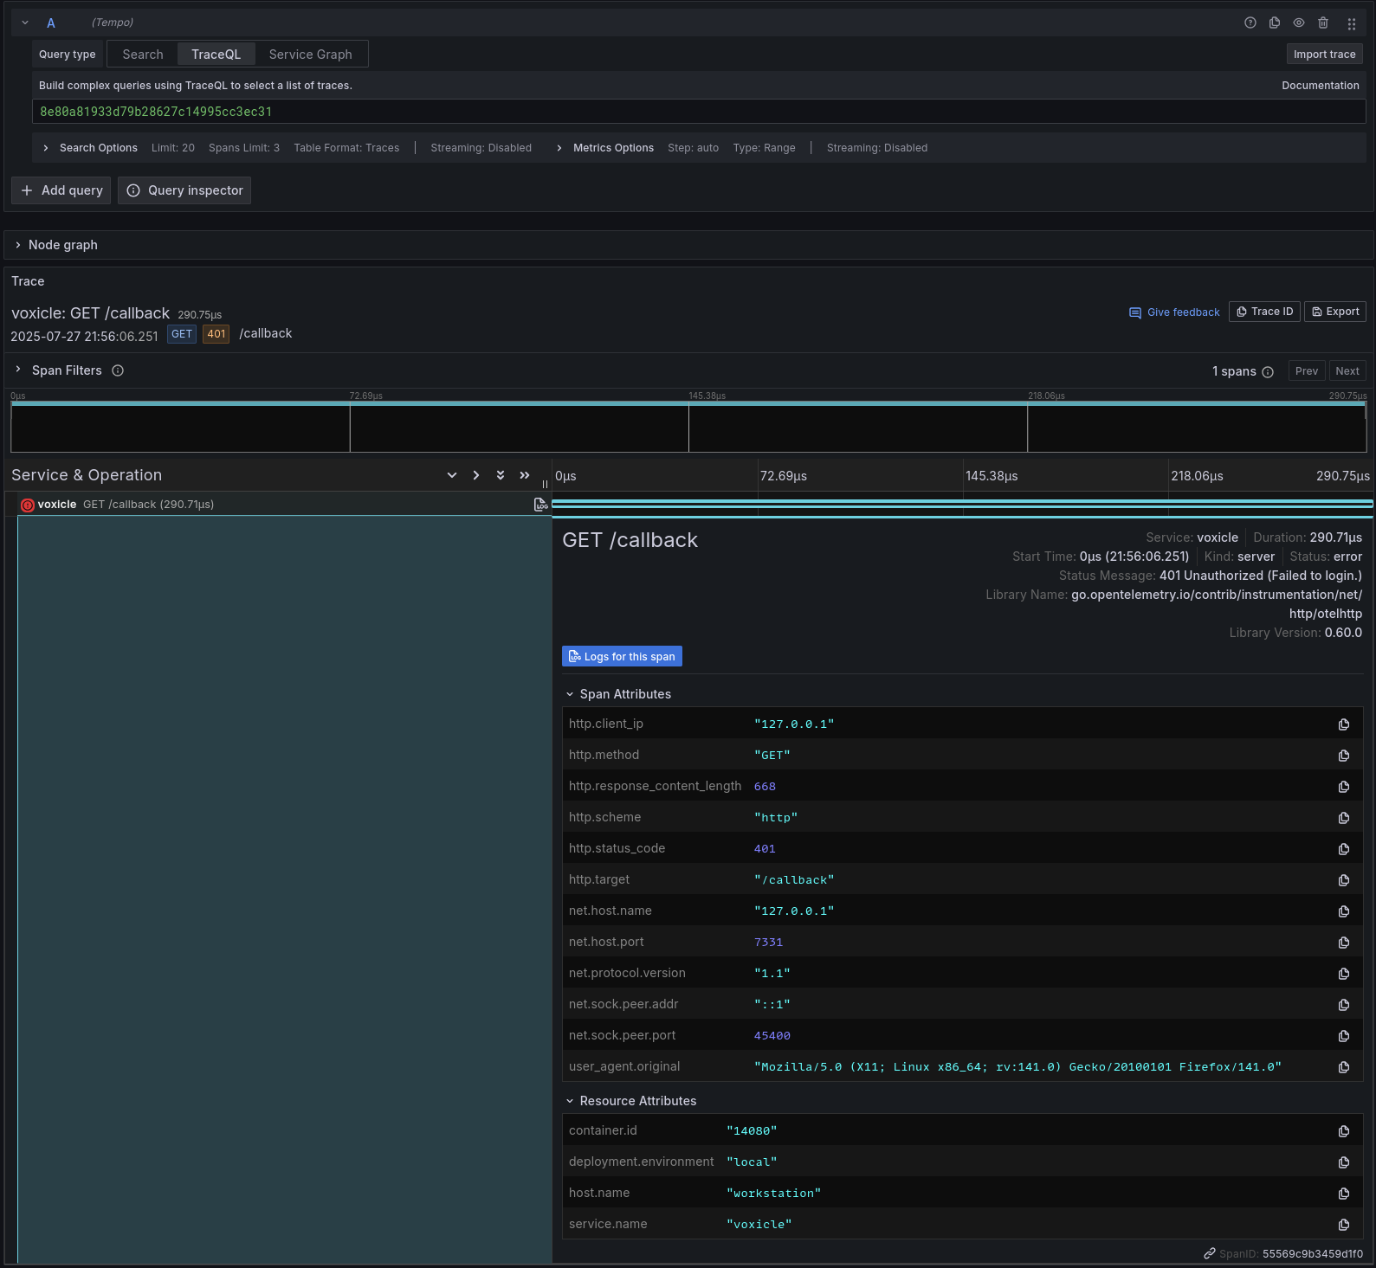Duplicate query A with copy icon

pyautogui.click(x=1274, y=23)
